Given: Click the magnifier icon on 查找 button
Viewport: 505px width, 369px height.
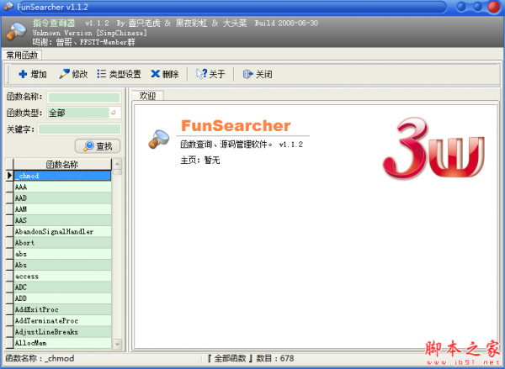Looking at the screenshot, I should coord(88,146).
